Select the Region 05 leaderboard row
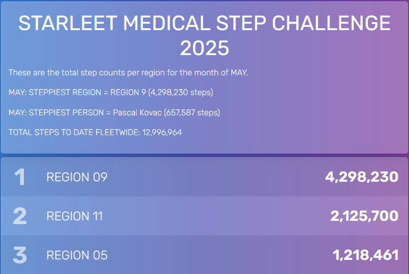The width and height of the screenshot is (409, 274). [x=204, y=255]
